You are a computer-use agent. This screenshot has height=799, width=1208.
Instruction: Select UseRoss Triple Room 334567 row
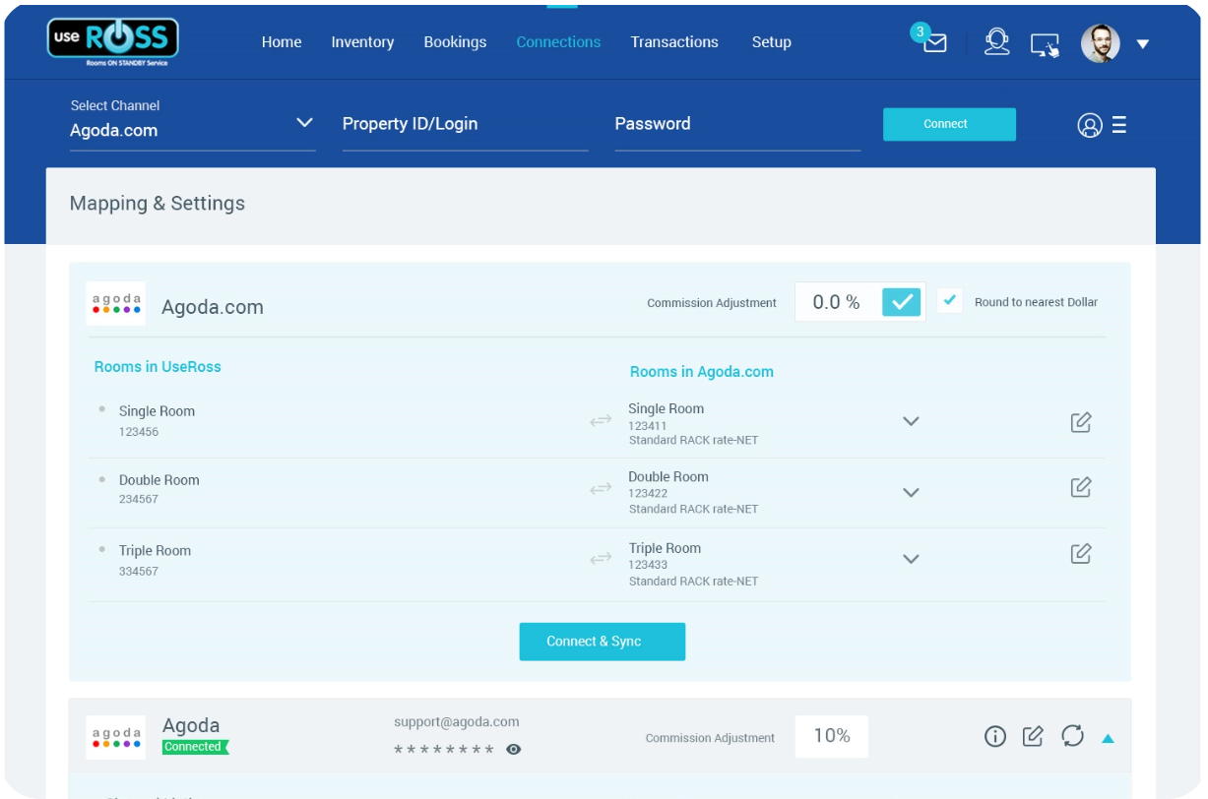[x=156, y=560]
